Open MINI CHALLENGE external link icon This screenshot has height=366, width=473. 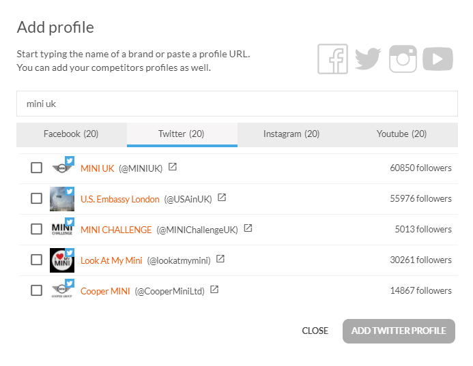tap(248, 228)
